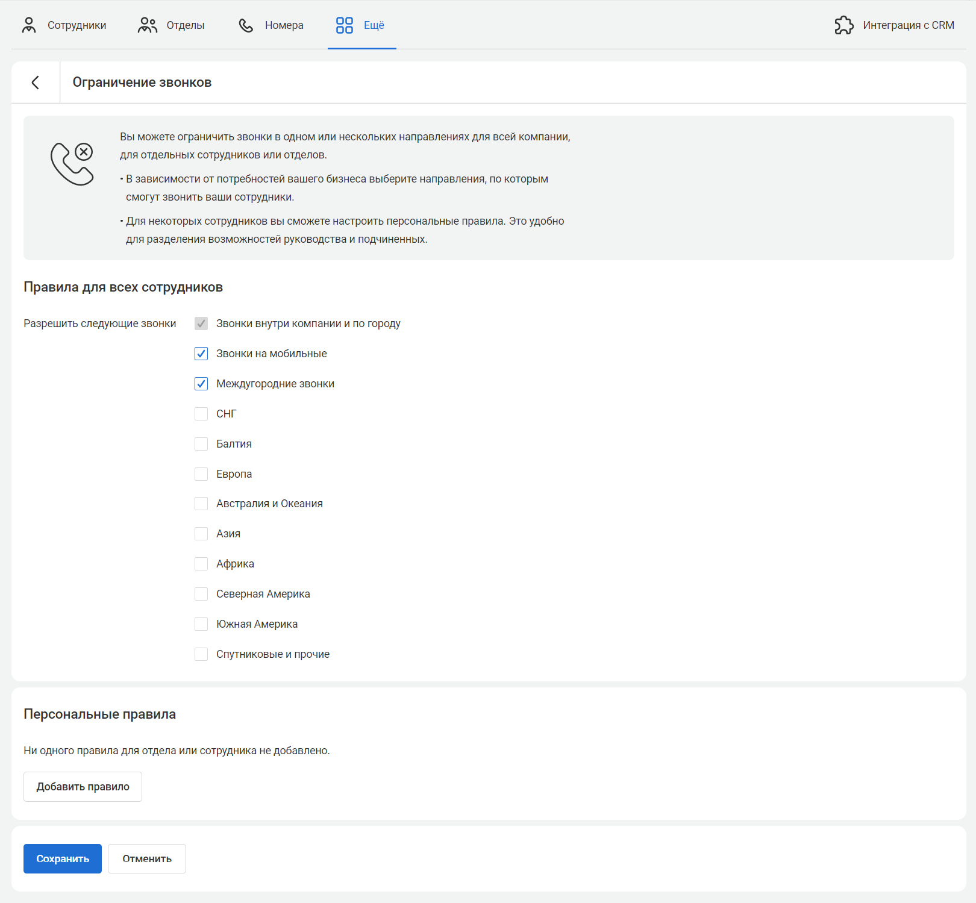Click the Ещё grid icon
The width and height of the screenshot is (976, 903).
[344, 25]
